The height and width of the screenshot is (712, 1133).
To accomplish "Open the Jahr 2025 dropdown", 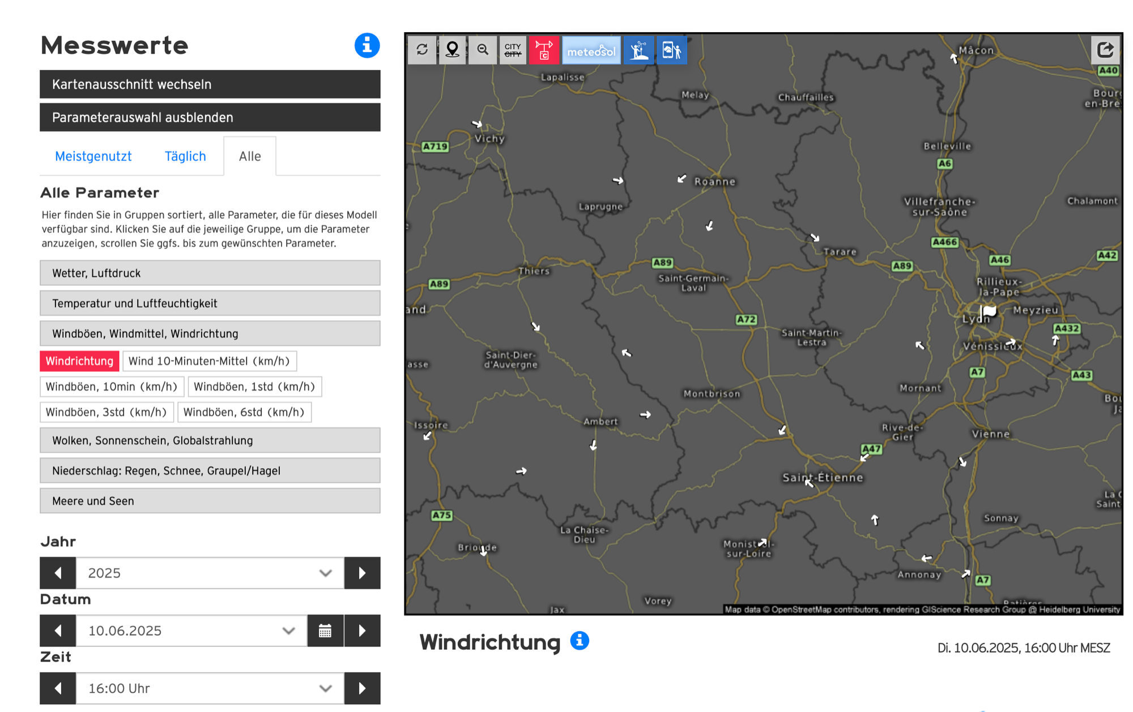I will (210, 573).
